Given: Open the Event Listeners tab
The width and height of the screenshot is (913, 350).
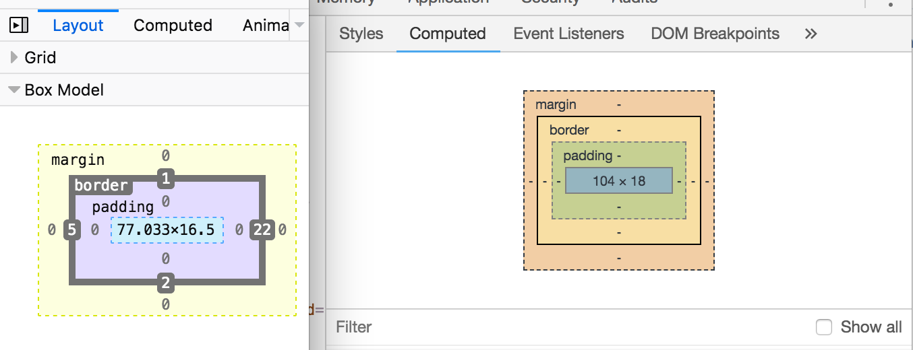Looking at the screenshot, I should 568,34.
